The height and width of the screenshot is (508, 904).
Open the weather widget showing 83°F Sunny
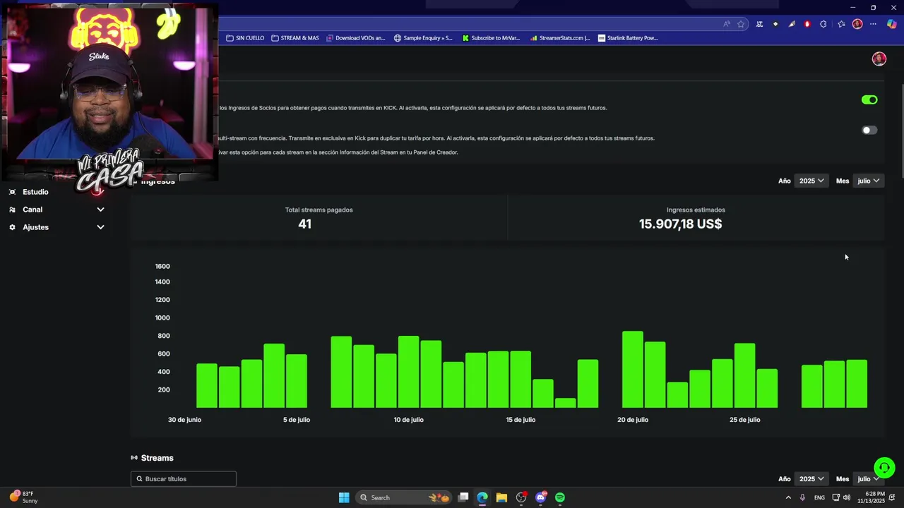click(23, 497)
